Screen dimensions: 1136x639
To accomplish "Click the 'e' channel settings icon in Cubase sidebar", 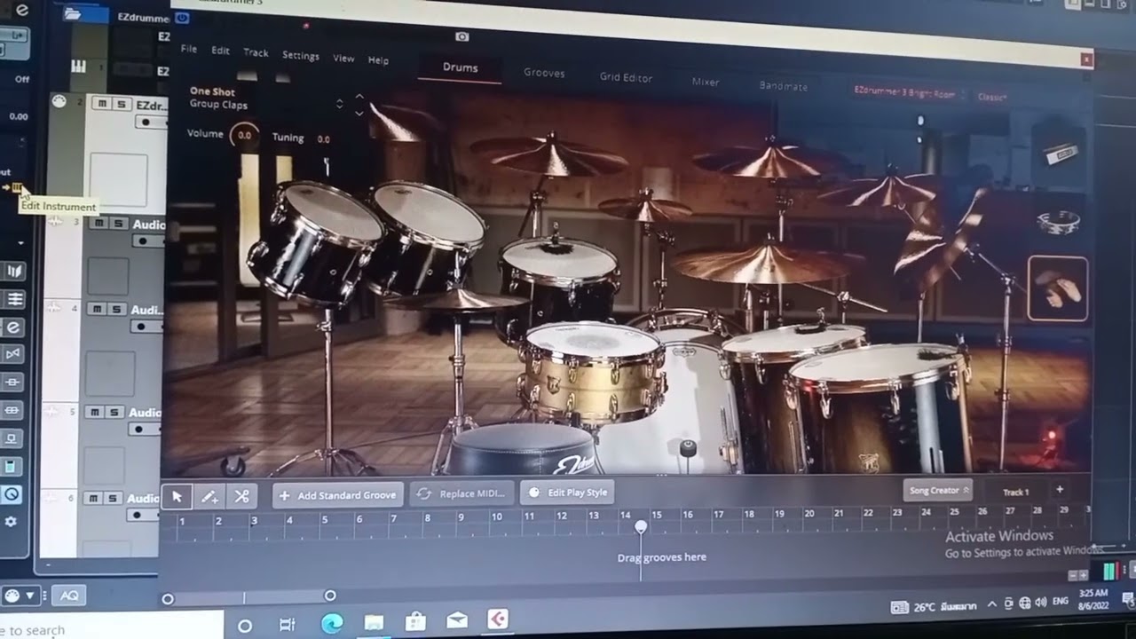I will (x=13, y=327).
